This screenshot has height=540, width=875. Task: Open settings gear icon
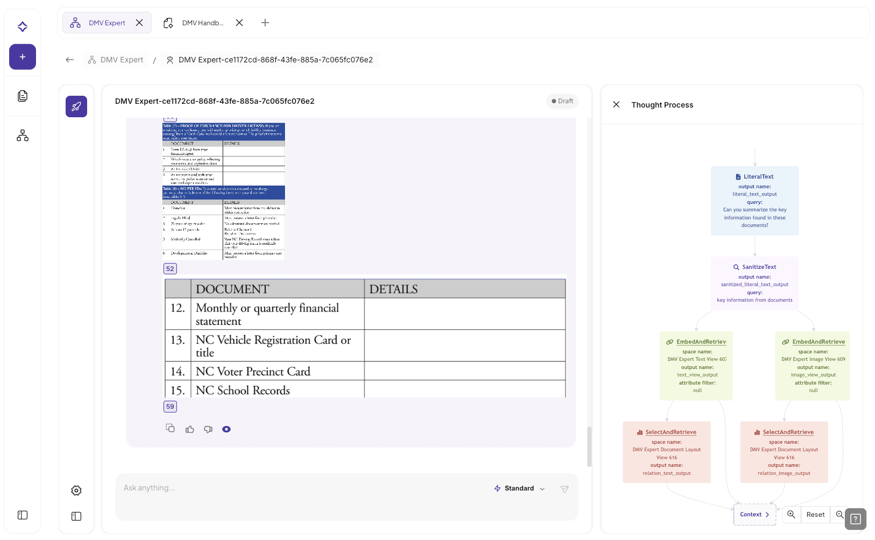tap(76, 491)
